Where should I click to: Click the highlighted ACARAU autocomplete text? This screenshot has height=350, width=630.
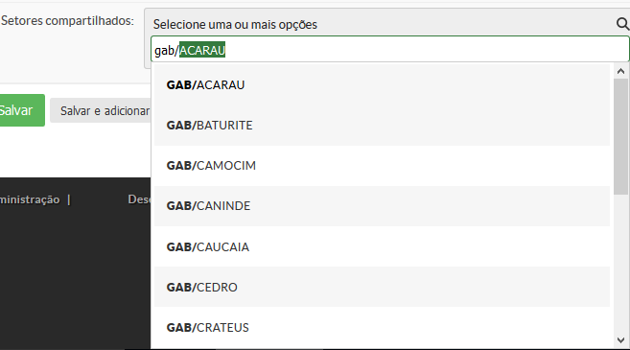point(202,50)
